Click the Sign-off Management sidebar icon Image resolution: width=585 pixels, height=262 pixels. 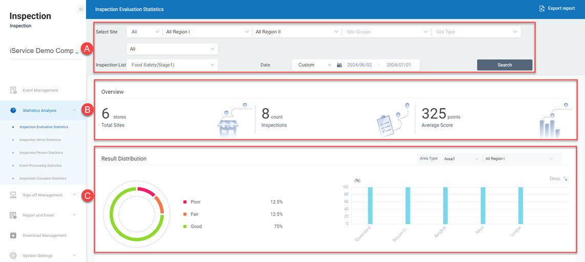13,195
